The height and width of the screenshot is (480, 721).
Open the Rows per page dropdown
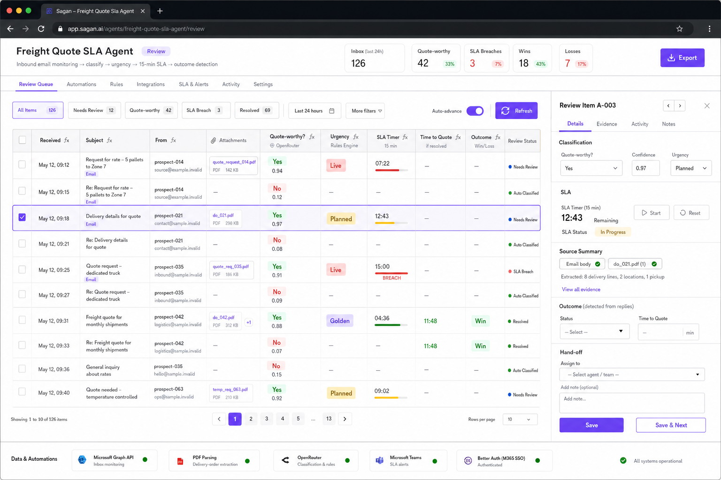520,419
